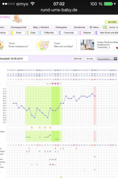Tap the red plus symbol on day 18
Viewport: 118px width, 178px height.
53,165
